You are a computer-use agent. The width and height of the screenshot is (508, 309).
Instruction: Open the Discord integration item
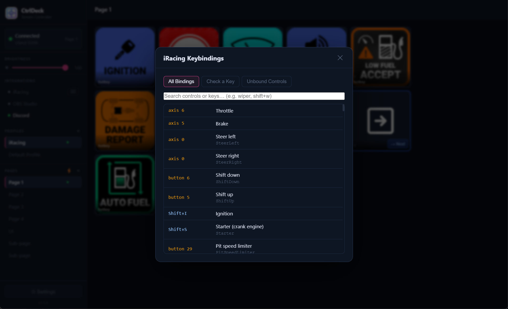(x=21, y=115)
